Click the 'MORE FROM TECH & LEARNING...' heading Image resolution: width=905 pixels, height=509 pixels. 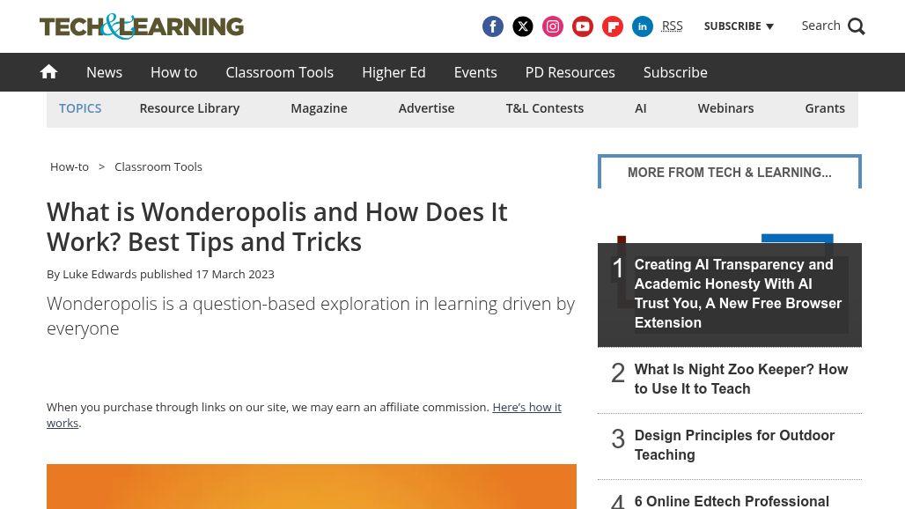730,173
